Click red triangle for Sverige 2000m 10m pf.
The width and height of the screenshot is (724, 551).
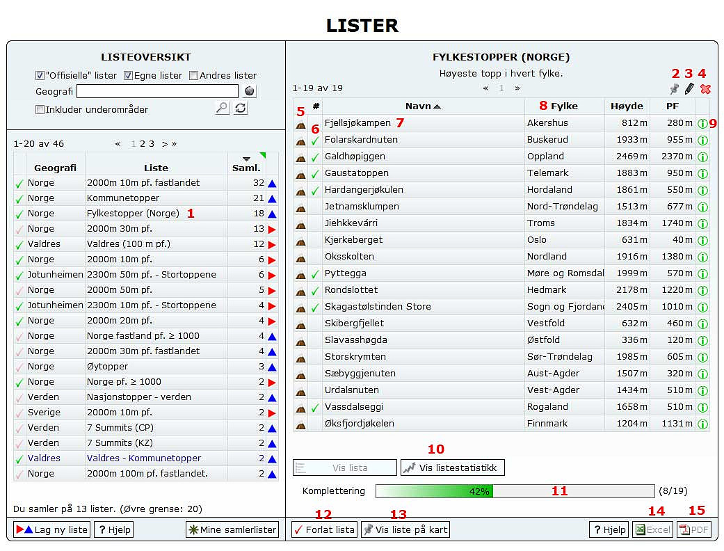272,413
